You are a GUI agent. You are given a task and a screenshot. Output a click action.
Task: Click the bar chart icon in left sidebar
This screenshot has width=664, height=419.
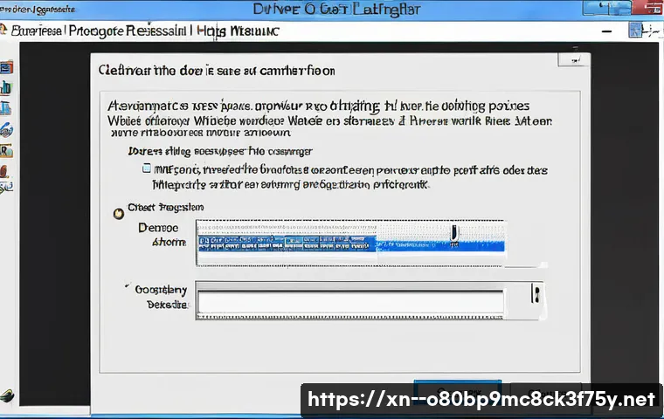tap(5, 87)
